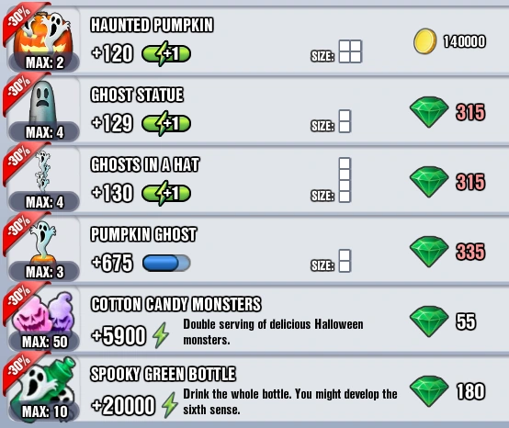Click the Haunted Pumpkin green energy +1 pill
Viewport: 509px width, 428px height.
166,53
